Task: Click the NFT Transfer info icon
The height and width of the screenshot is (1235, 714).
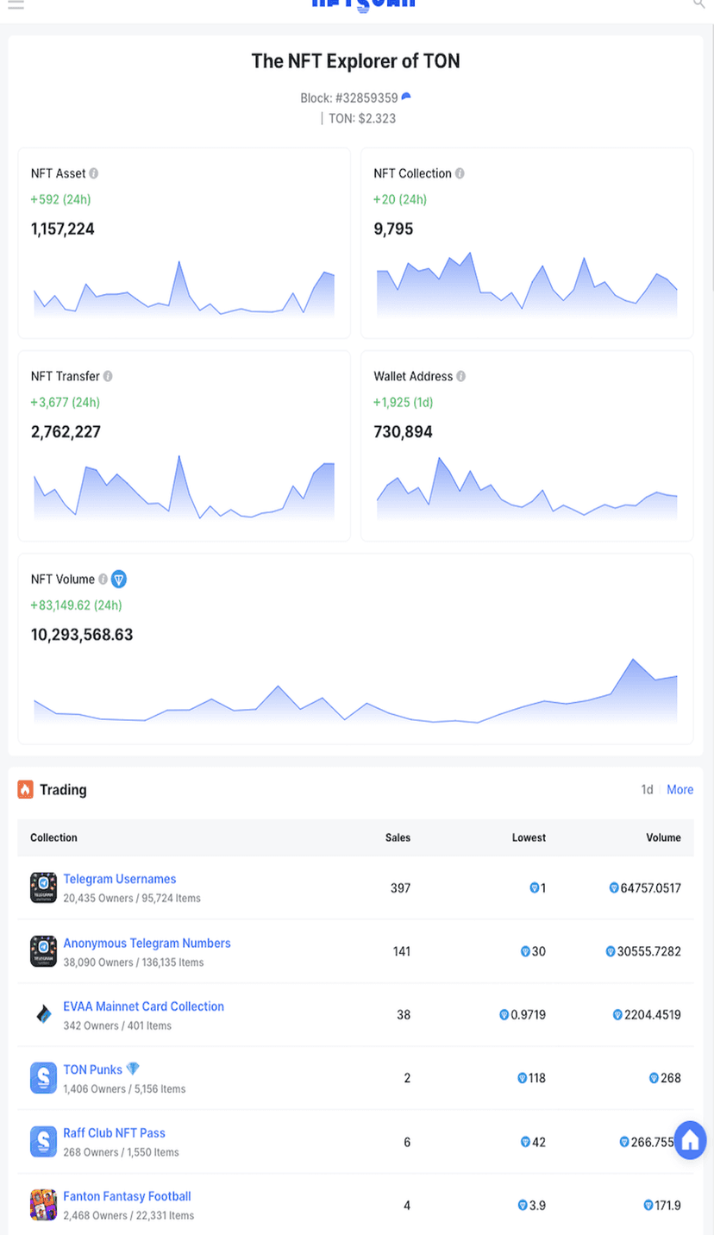Action: pos(108,376)
